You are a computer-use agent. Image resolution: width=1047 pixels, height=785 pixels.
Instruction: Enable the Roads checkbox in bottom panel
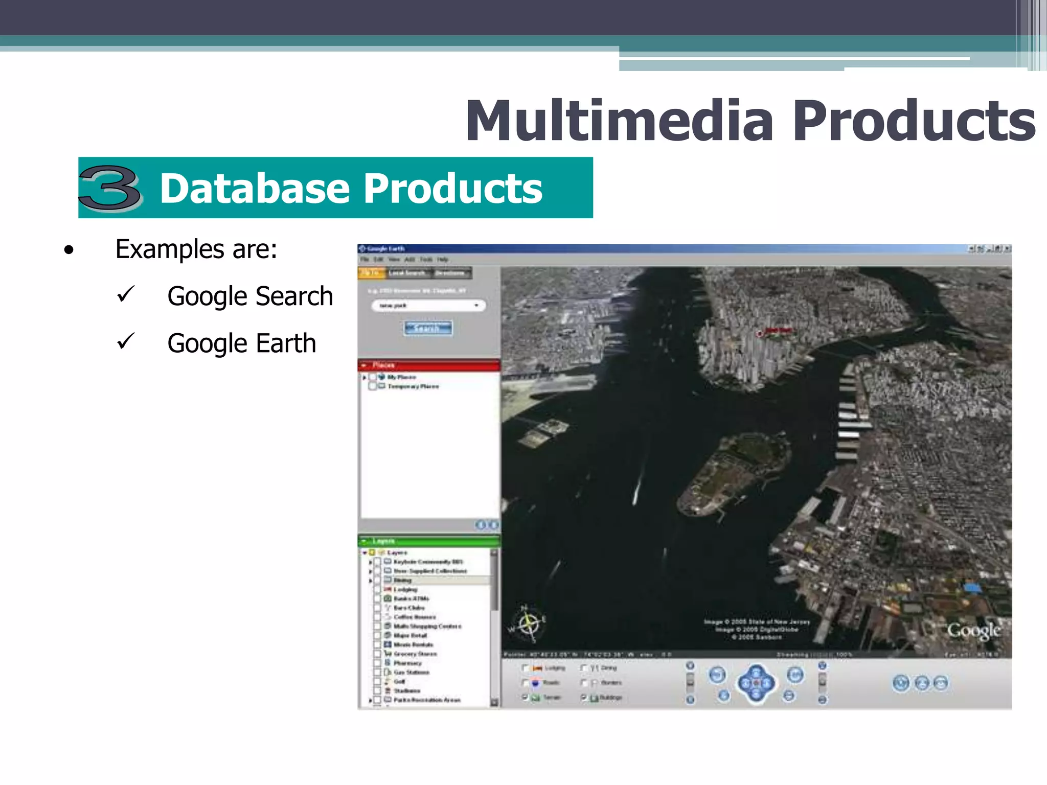click(525, 683)
